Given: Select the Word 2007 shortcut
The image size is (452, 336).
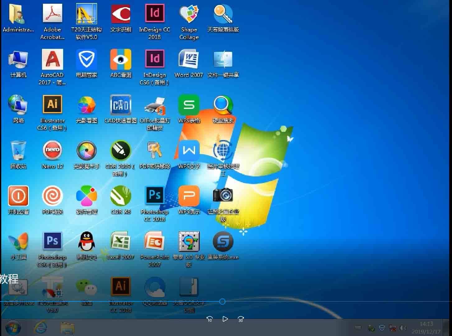Looking at the screenshot, I should 189,59.
